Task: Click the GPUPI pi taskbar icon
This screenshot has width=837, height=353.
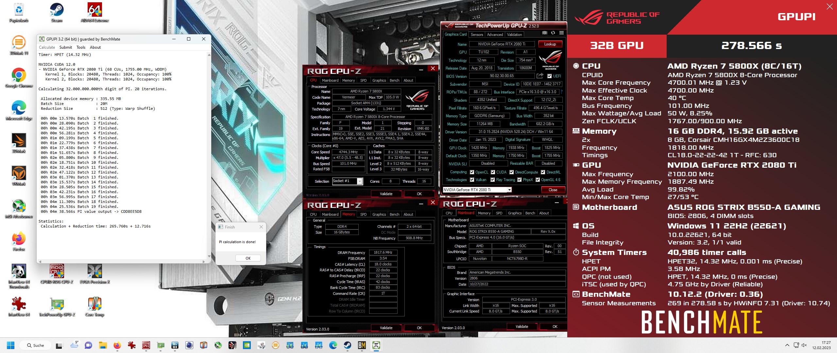Action: coord(376,345)
